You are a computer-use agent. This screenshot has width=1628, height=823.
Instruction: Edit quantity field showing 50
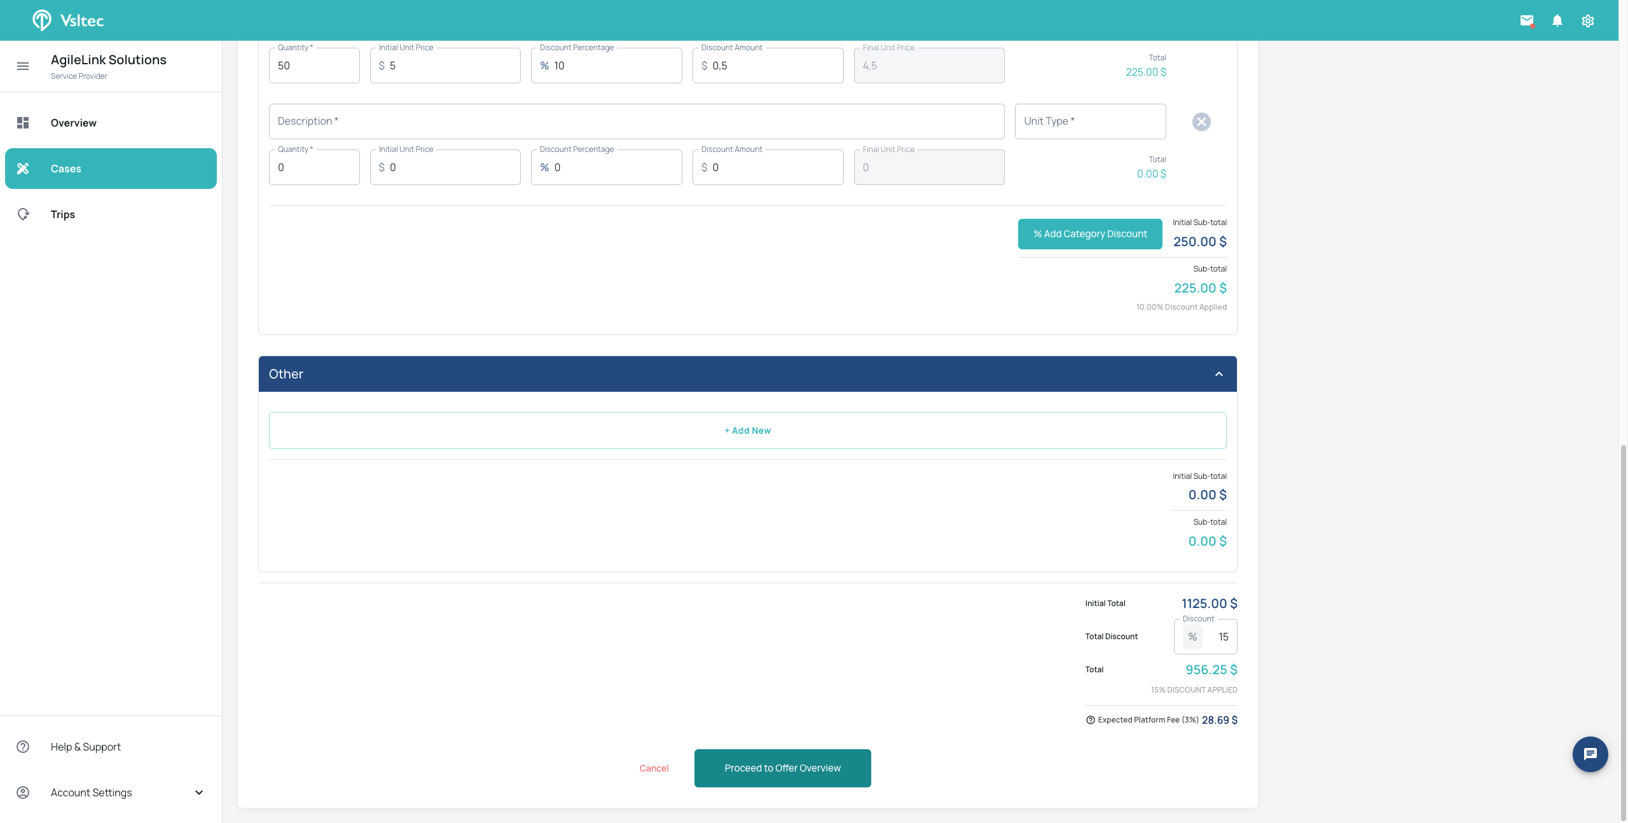(x=314, y=66)
